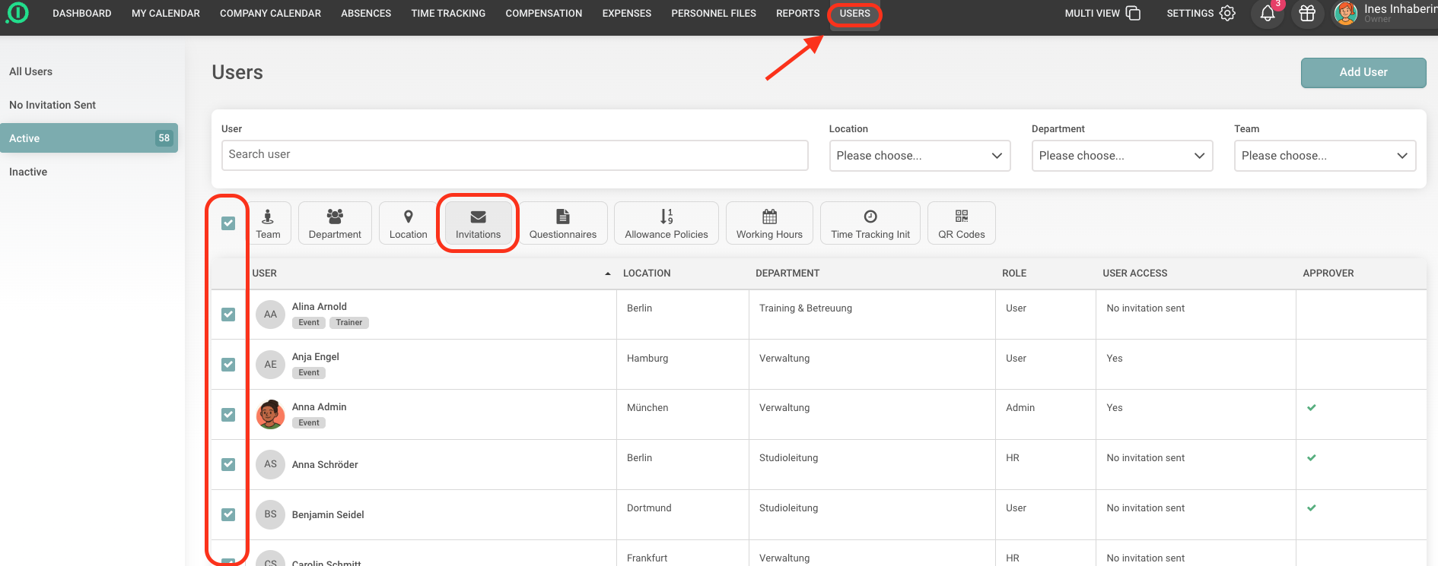1438x566 pixels.
Task: Open Settings gear in top bar
Action: [1227, 14]
